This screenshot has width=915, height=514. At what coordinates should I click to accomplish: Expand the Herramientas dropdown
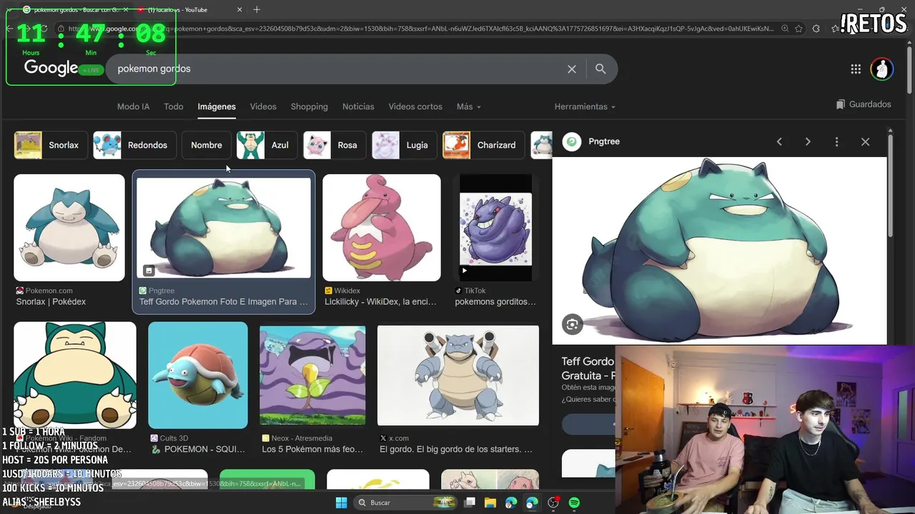click(585, 106)
